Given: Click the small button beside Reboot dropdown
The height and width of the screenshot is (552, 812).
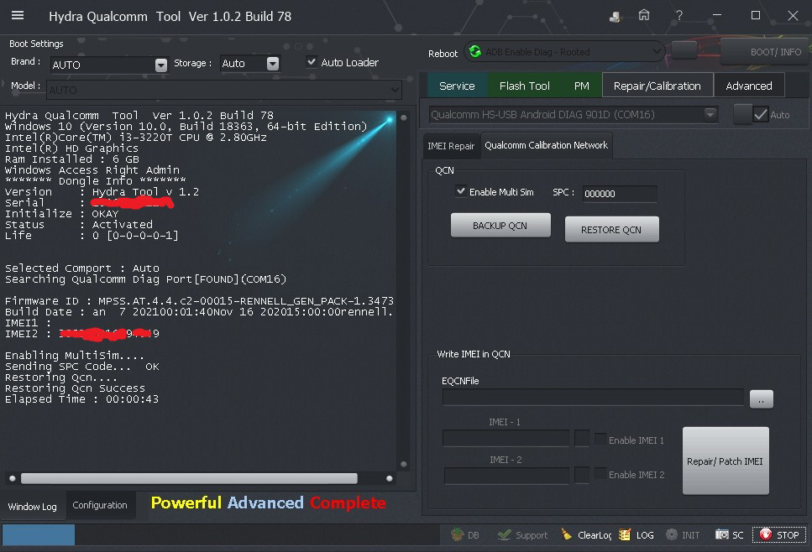Looking at the screenshot, I should coord(684,50).
